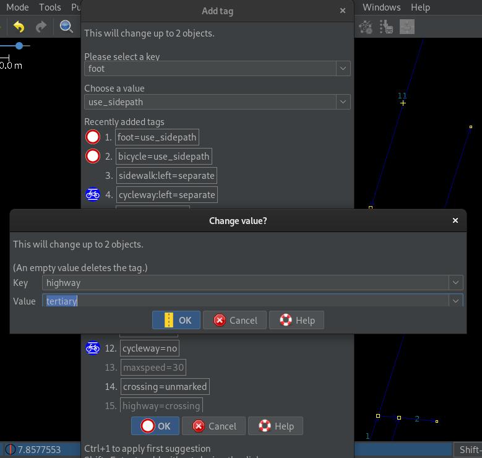Click the magnifier search toolbar icon
The height and width of the screenshot is (458, 482).
[x=66, y=27]
